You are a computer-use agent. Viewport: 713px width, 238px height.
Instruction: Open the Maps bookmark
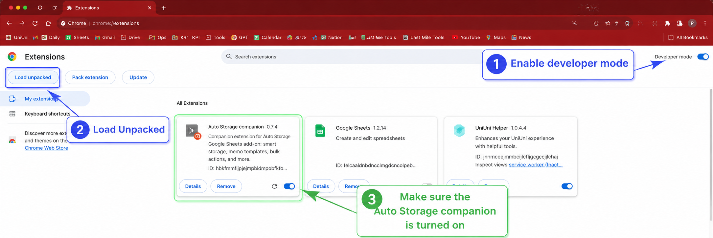496,37
